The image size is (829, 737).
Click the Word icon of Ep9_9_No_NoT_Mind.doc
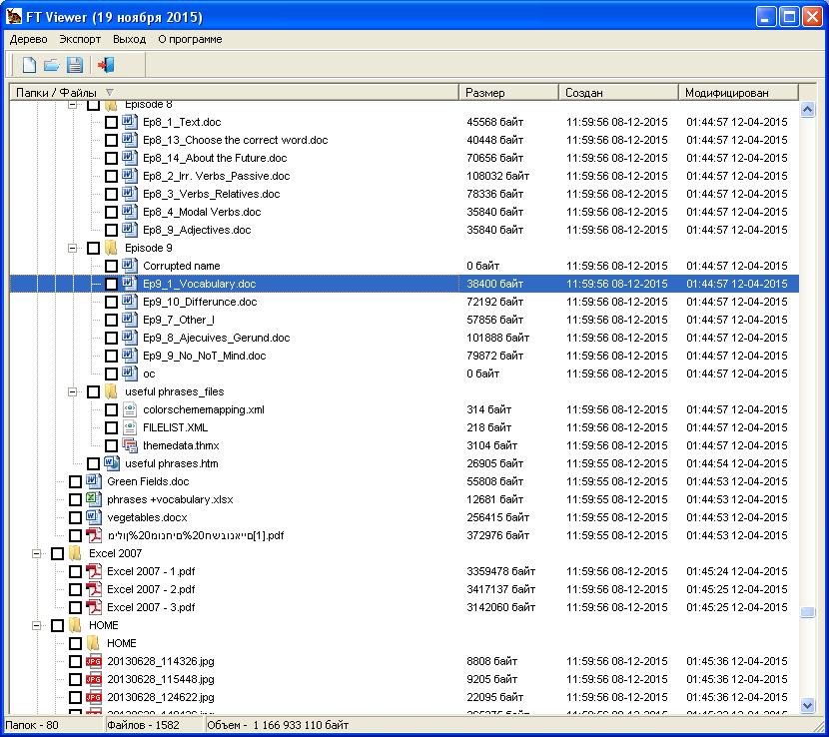(130, 356)
